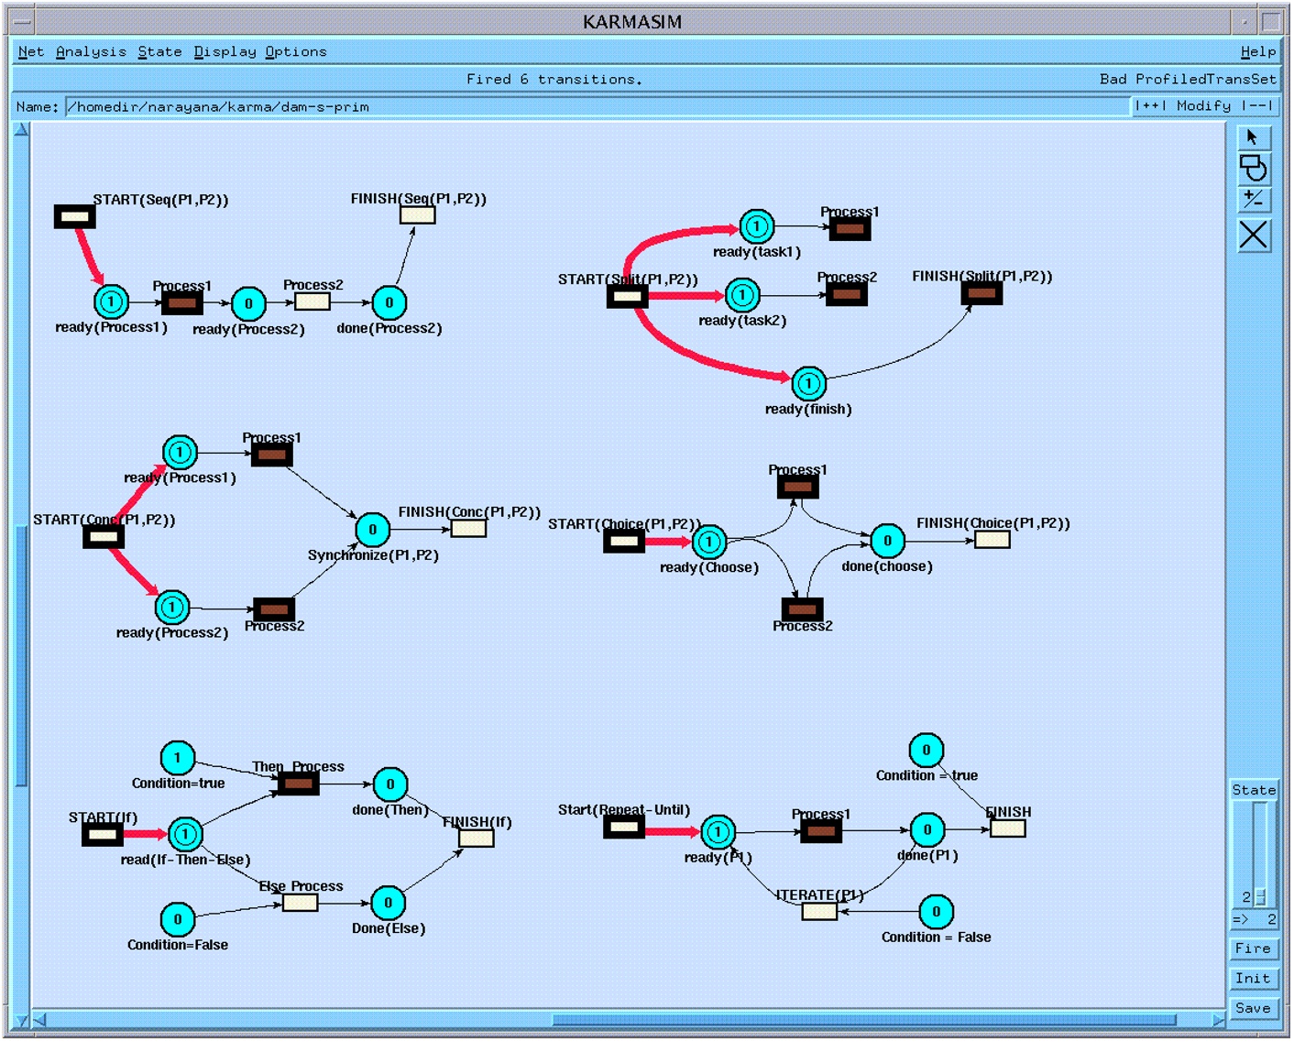Click the ready(P1) place
Viewport: 1294px width, 1042px height.
(x=718, y=832)
